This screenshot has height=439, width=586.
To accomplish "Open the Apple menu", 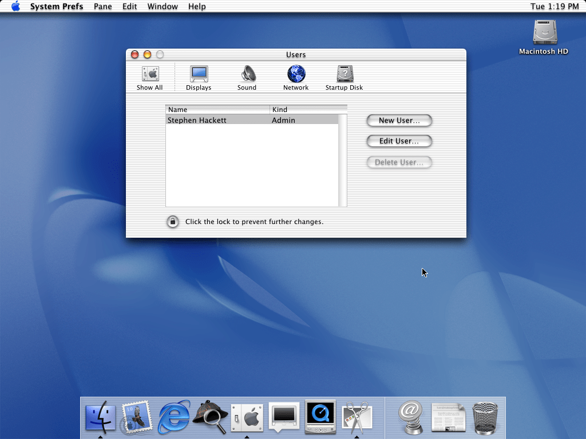I will pyautogui.click(x=15, y=6).
